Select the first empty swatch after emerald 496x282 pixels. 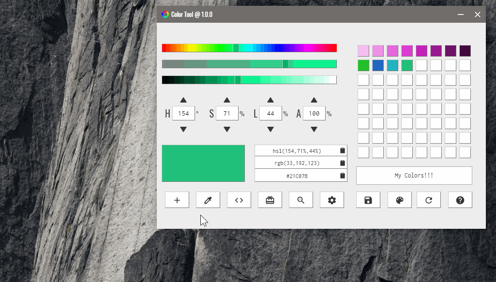click(421, 65)
